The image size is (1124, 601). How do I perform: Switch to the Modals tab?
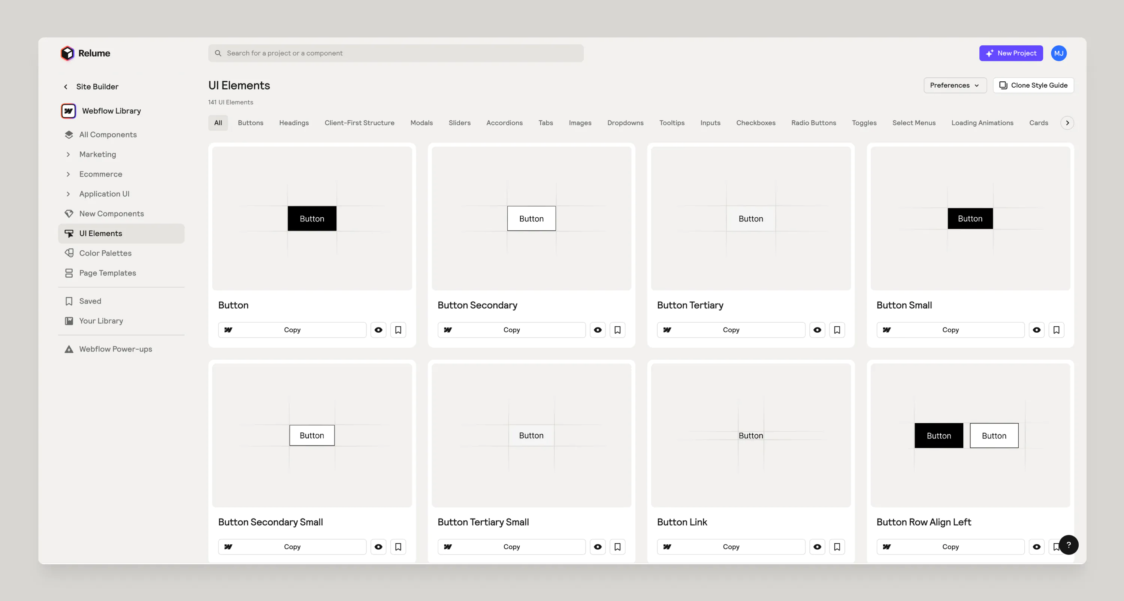[421, 123]
